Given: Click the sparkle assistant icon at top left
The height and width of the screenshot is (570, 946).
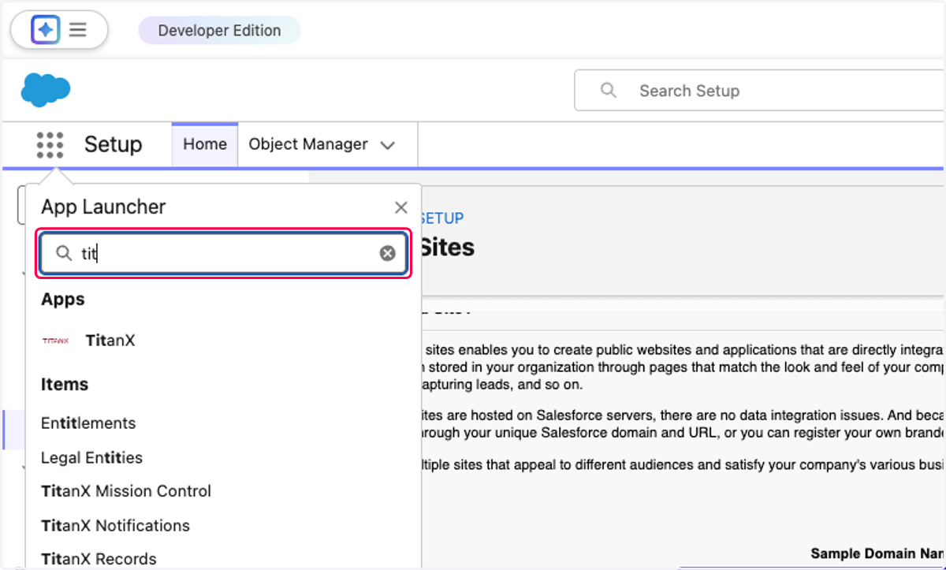Looking at the screenshot, I should coord(45,30).
